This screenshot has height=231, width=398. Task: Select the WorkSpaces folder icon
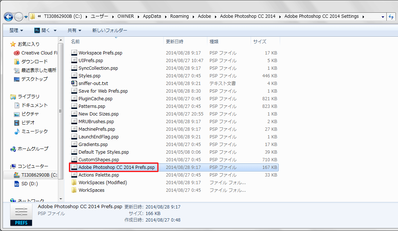click(74, 190)
